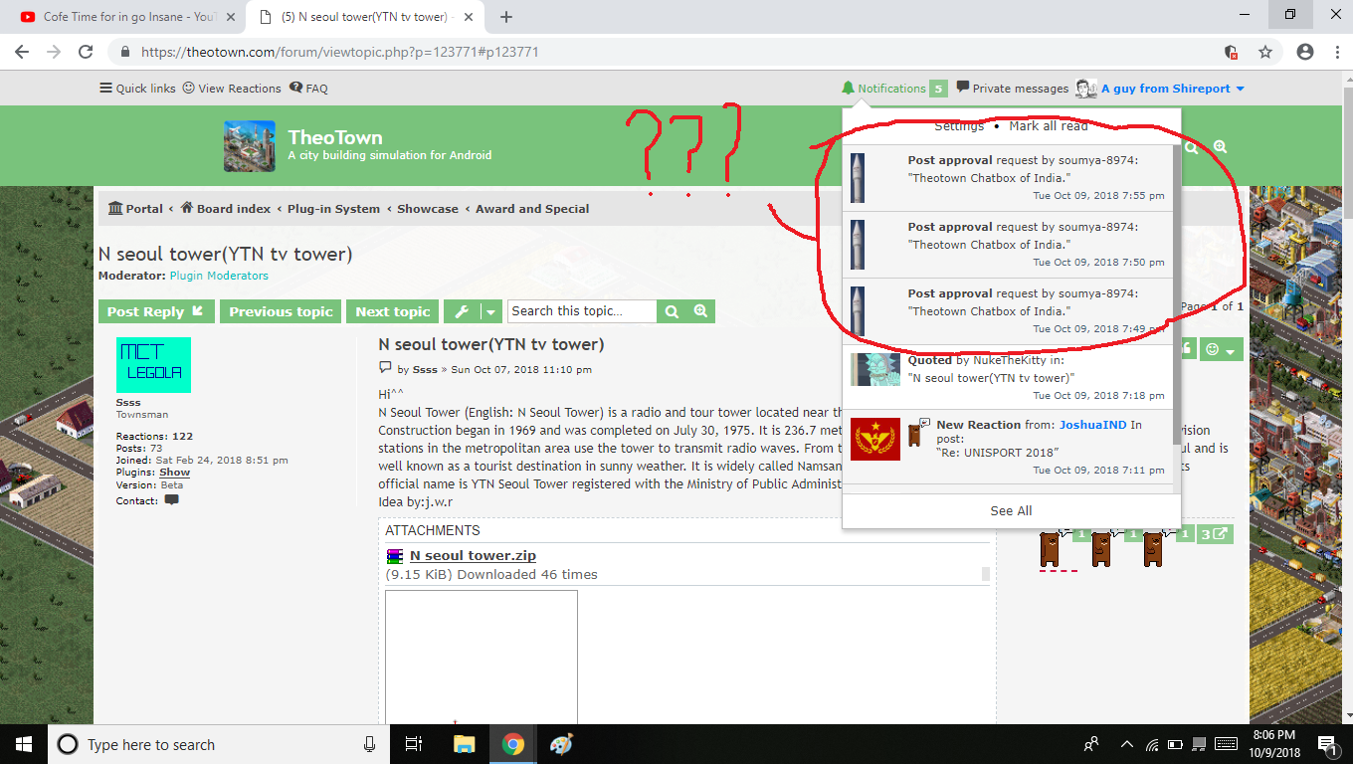Click topic heading N seoul tower(YTN tv tower)

(x=225, y=254)
